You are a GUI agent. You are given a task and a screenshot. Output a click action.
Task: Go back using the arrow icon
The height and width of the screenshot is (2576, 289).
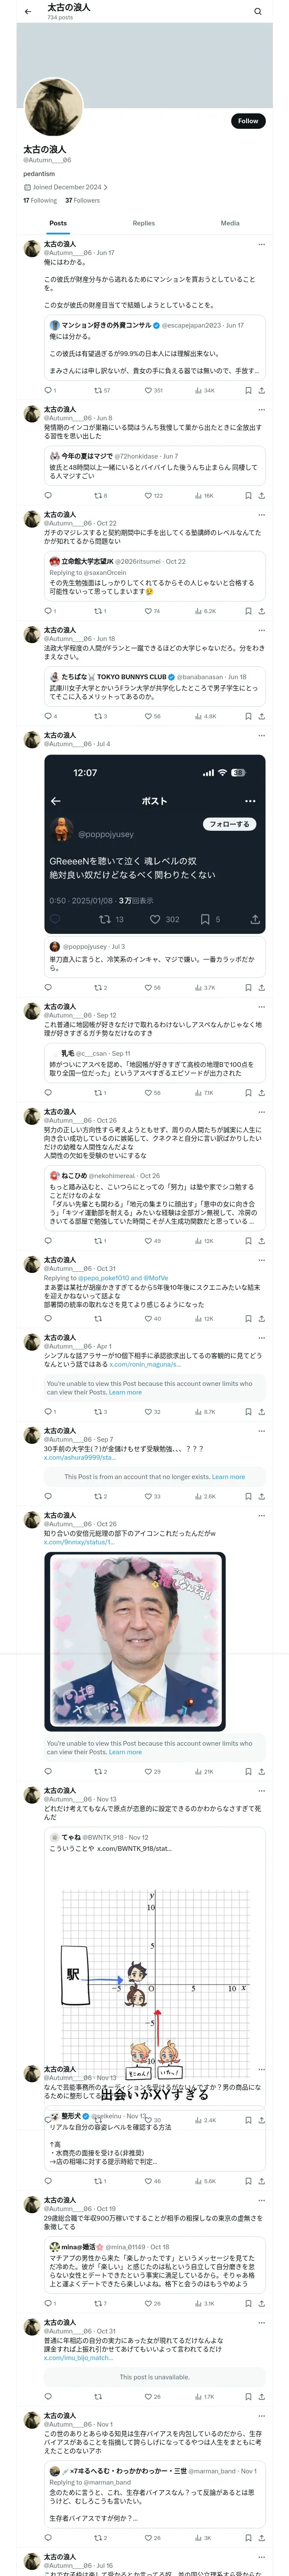click(28, 12)
